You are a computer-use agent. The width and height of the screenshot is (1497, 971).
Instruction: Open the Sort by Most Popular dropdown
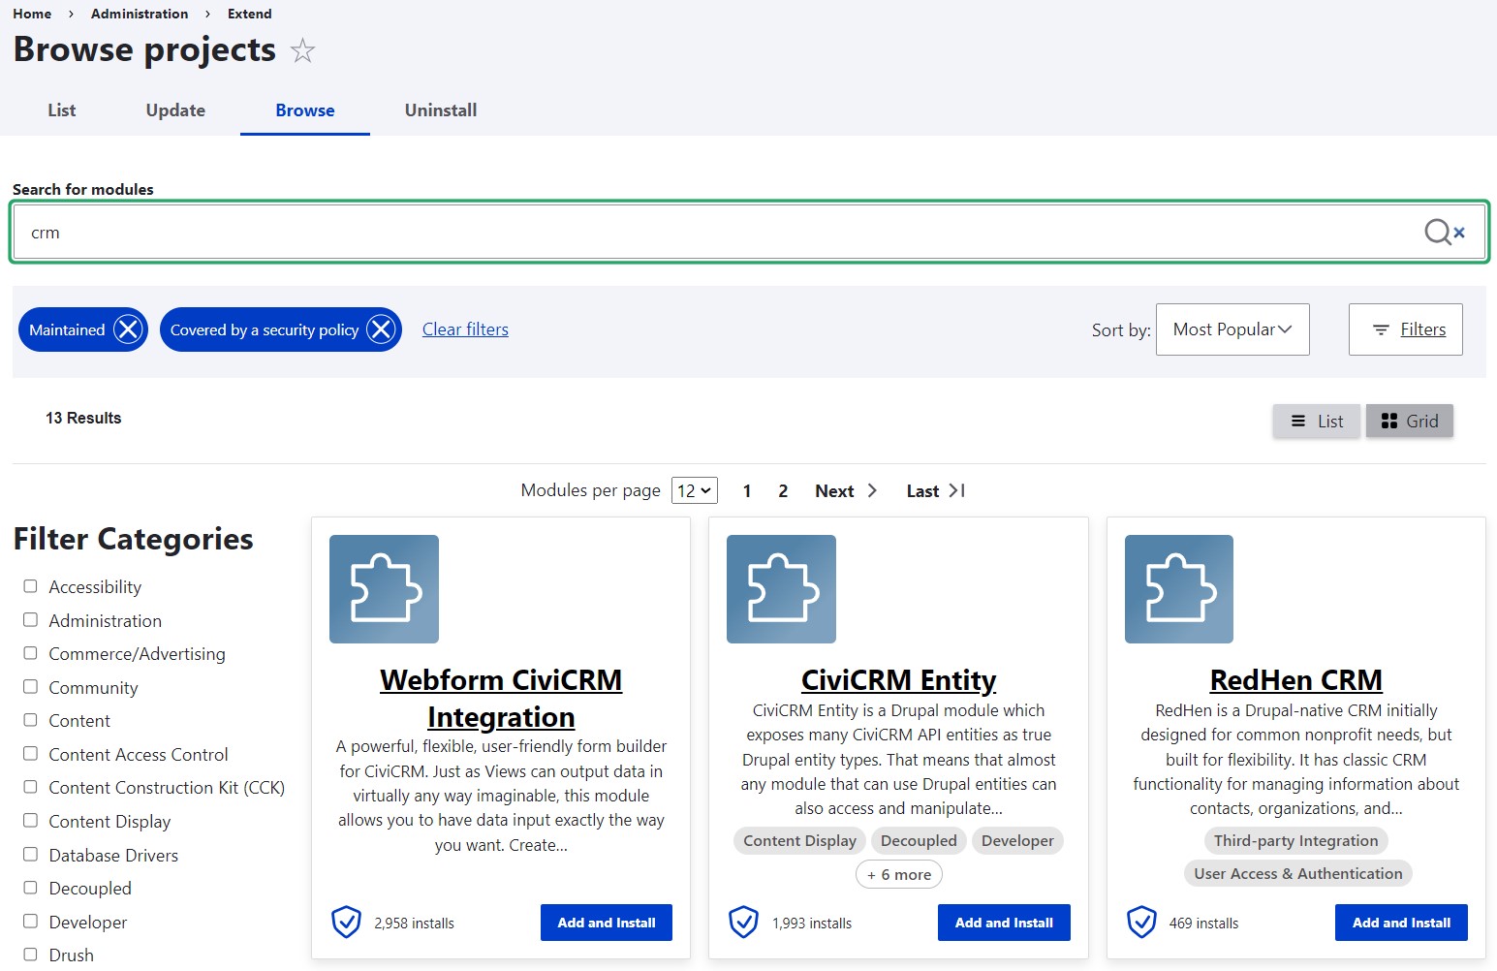coord(1232,329)
